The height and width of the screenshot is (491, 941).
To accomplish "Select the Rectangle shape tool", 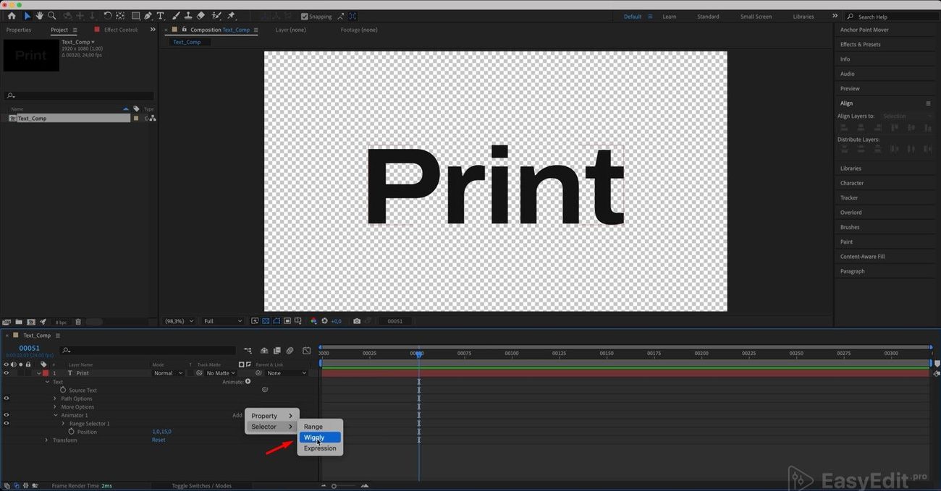I will pyautogui.click(x=135, y=16).
